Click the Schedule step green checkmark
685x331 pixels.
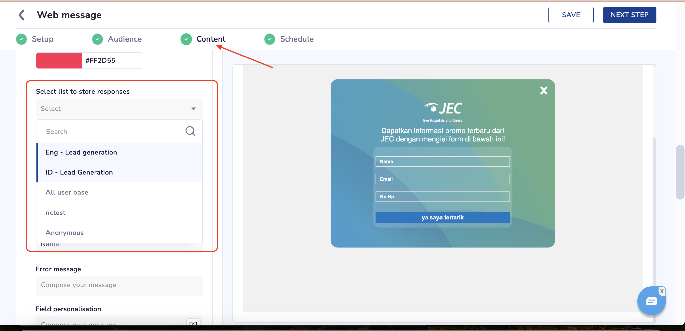[270, 39]
